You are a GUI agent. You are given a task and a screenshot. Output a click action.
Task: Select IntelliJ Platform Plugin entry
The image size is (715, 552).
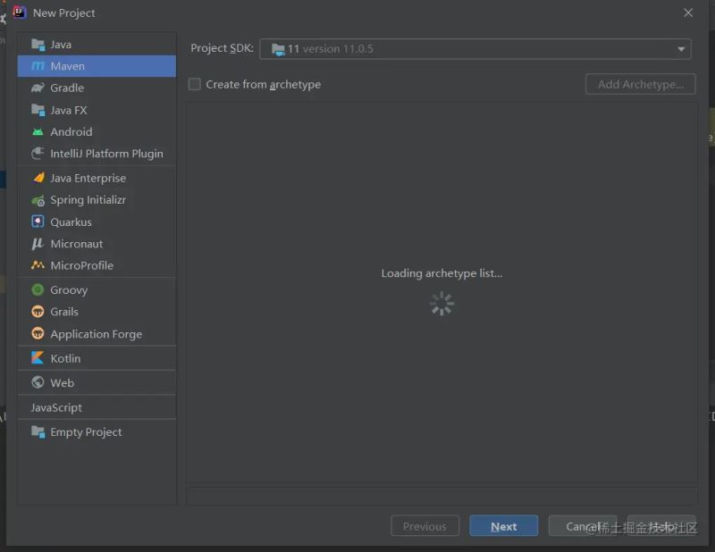(97, 154)
